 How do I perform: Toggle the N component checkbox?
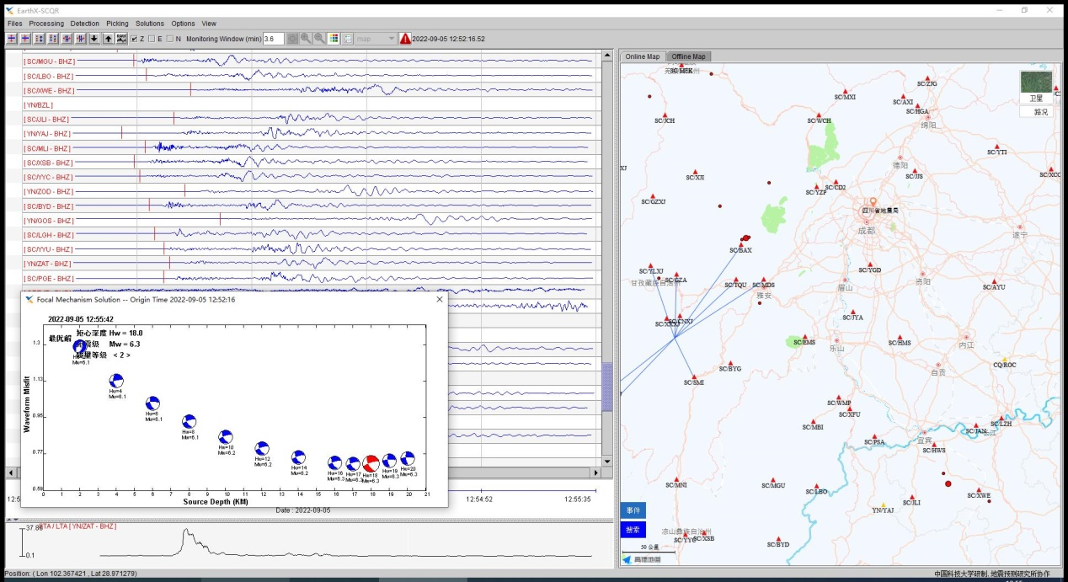[x=170, y=39]
